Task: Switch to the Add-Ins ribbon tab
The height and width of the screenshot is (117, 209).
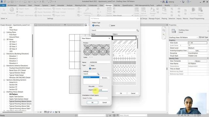Action: (117, 6)
